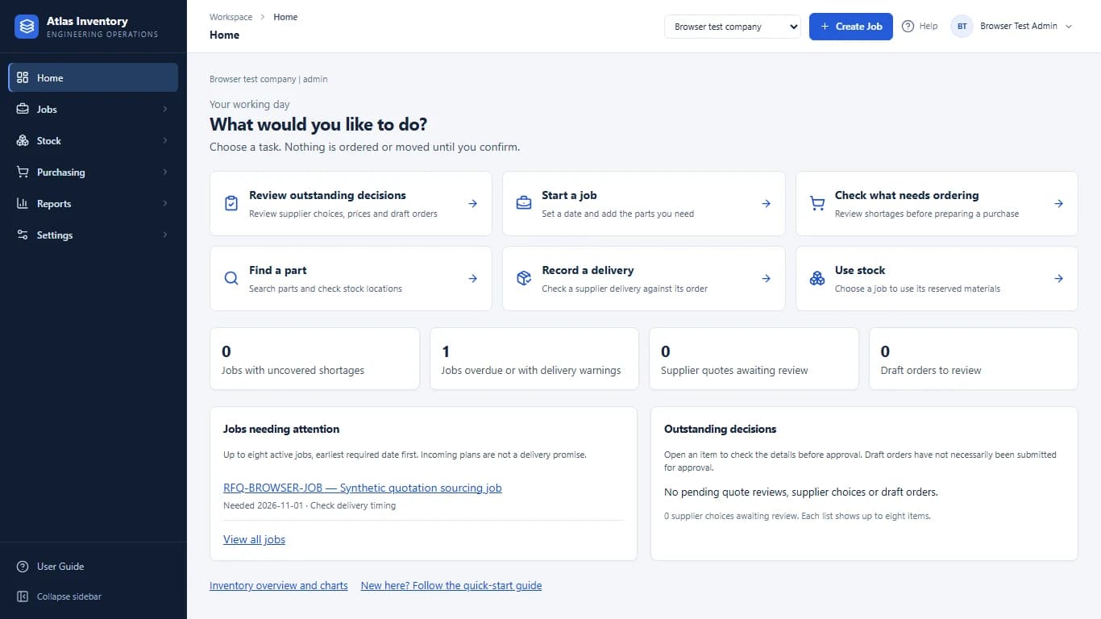Click the User Guide question mark icon
The height and width of the screenshot is (619, 1101).
pos(23,567)
